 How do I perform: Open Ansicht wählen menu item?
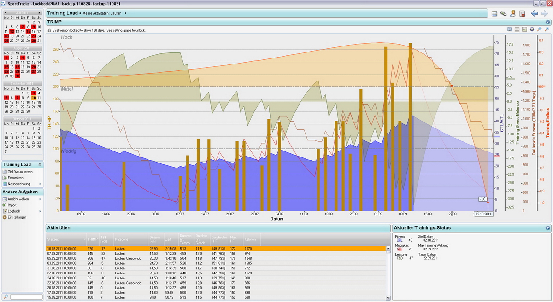(18, 199)
